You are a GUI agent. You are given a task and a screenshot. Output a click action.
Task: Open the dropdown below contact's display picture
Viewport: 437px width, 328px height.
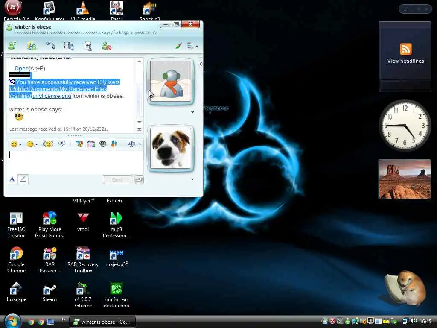tap(192, 112)
